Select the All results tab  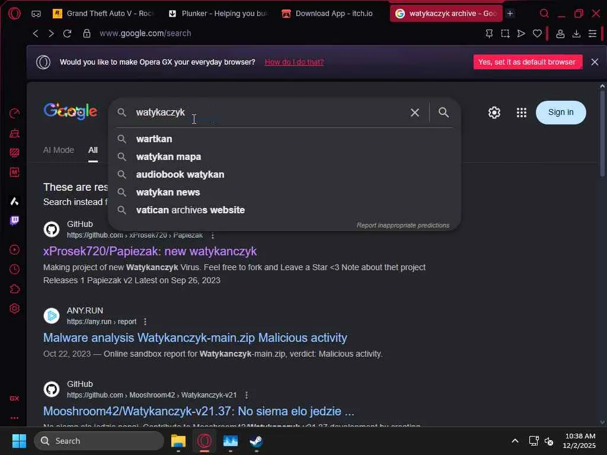coord(93,150)
